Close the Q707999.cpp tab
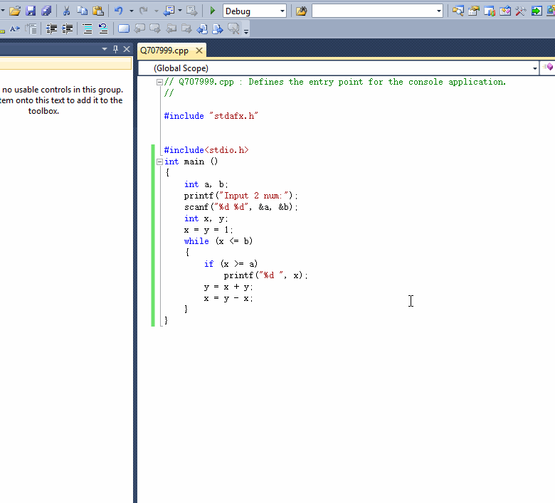The height and width of the screenshot is (503, 555). 199,51
